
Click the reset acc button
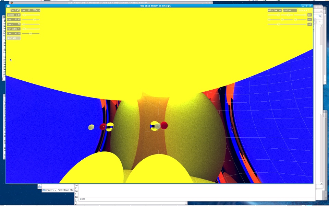tap(14, 38)
